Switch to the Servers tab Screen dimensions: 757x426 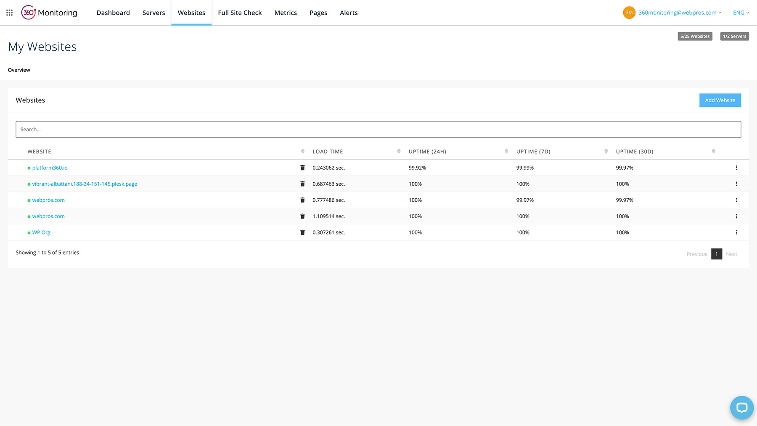154,13
